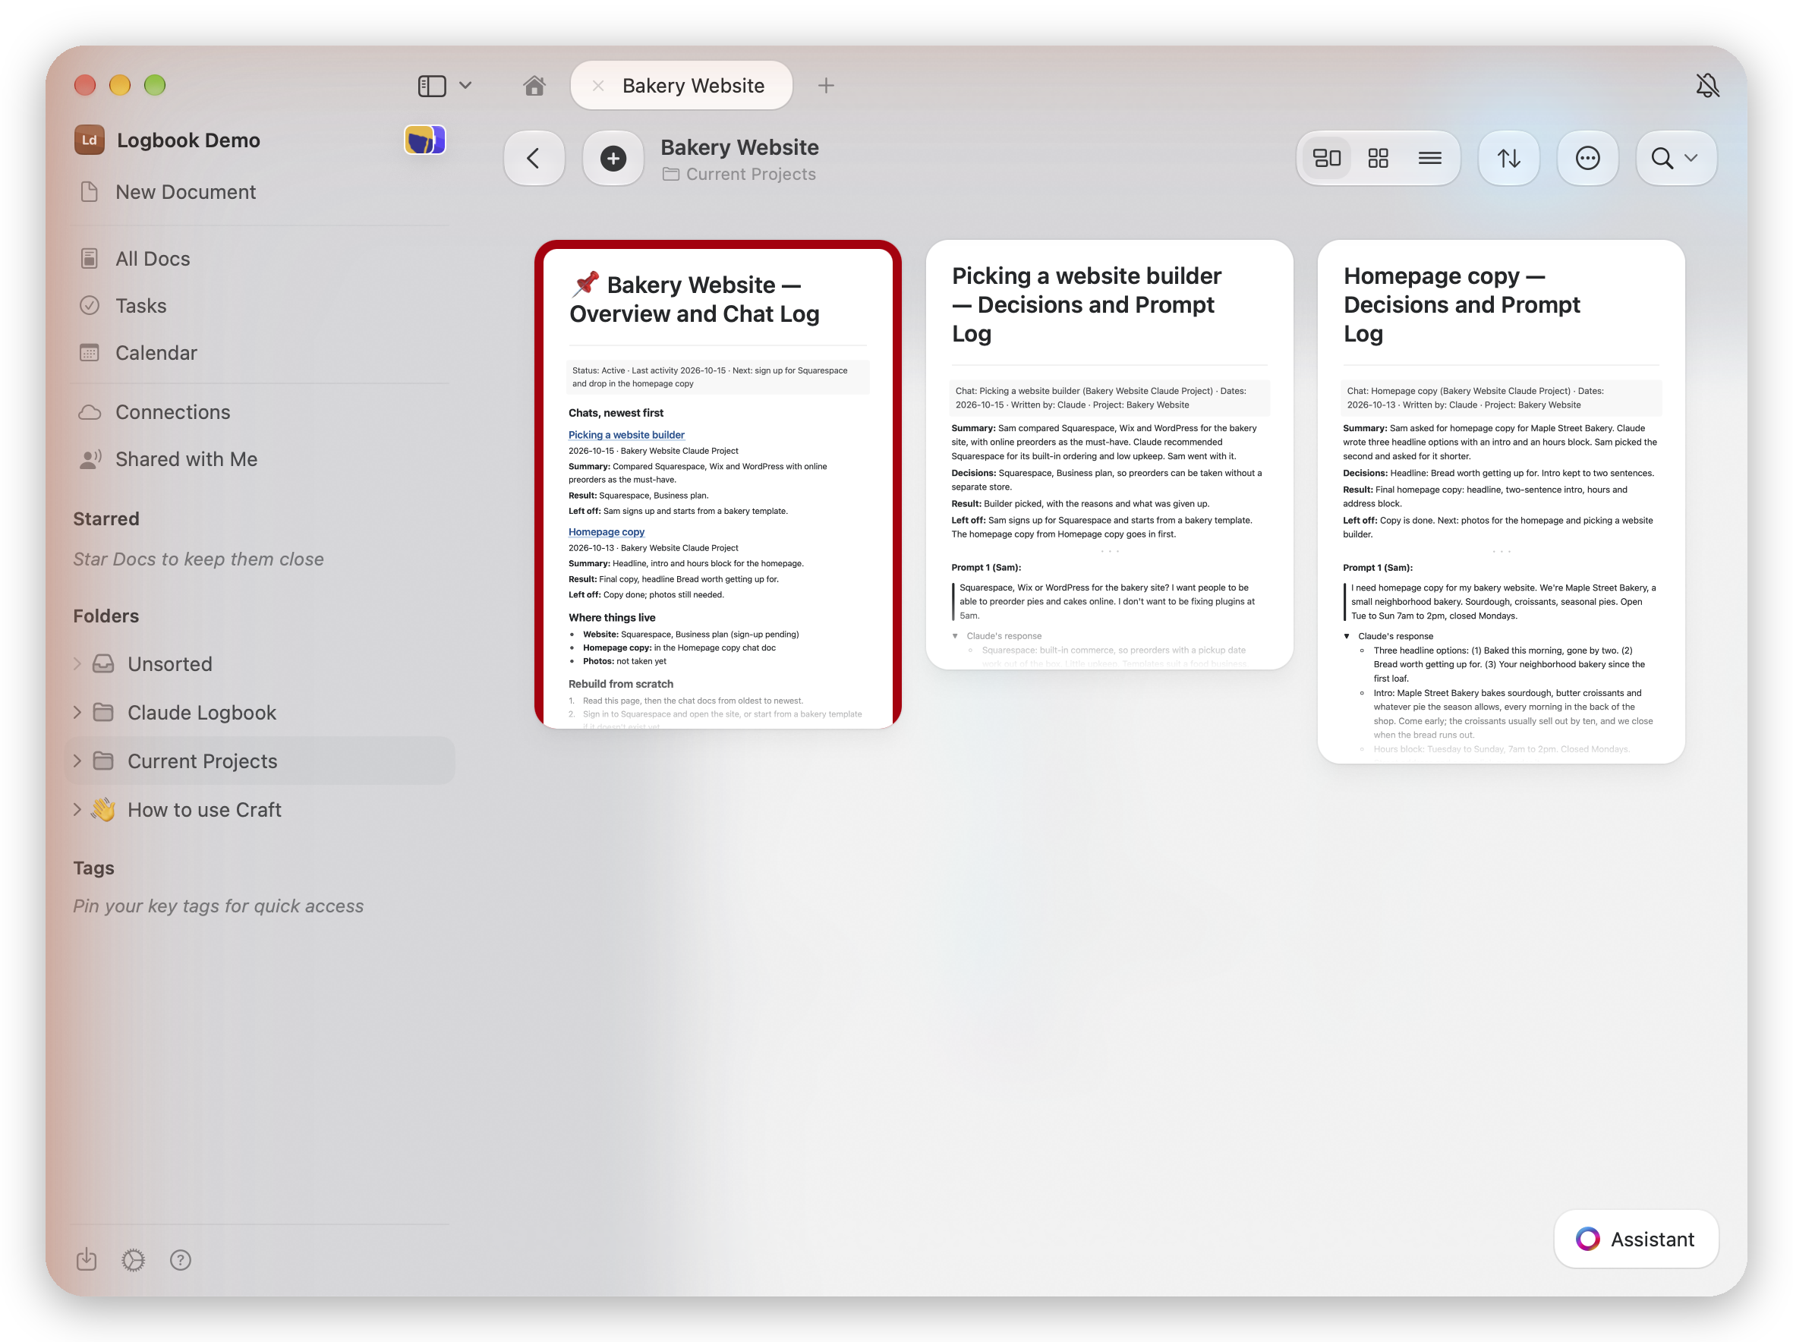Click the muted notifications bell icon
Viewport: 1793px width, 1342px height.
pyautogui.click(x=1707, y=86)
